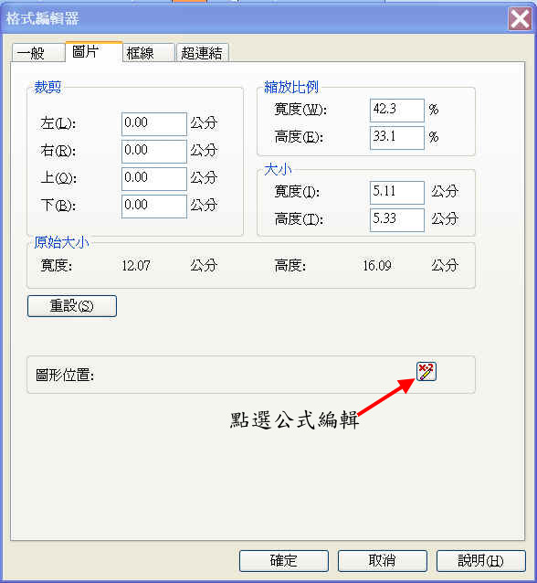Click the 原始大小 group heading
This screenshot has width=537, height=583.
tap(61, 242)
